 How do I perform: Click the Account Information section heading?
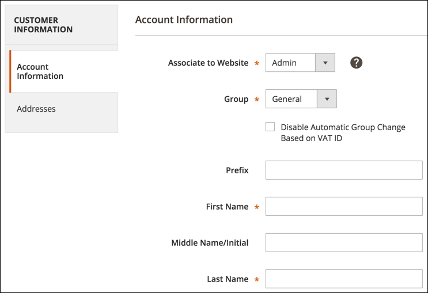(x=184, y=20)
